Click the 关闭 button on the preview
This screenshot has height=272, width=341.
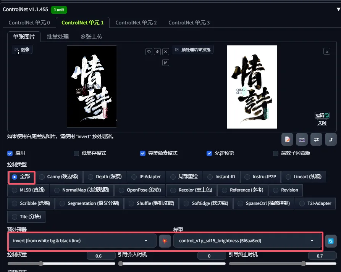pyautogui.click(x=322, y=123)
